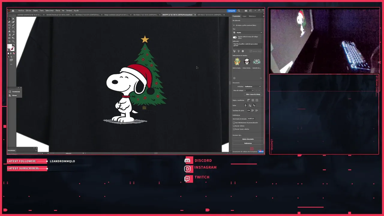
Task: Select the Rectangle tool
Action: tap(9, 25)
